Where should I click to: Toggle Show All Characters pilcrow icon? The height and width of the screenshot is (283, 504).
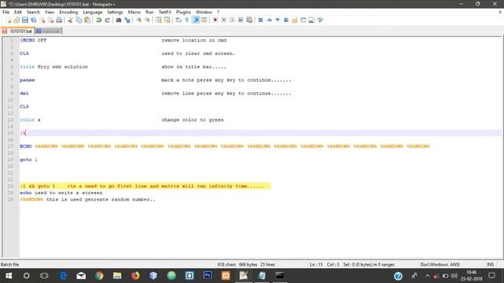pyautogui.click(x=187, y=20)
